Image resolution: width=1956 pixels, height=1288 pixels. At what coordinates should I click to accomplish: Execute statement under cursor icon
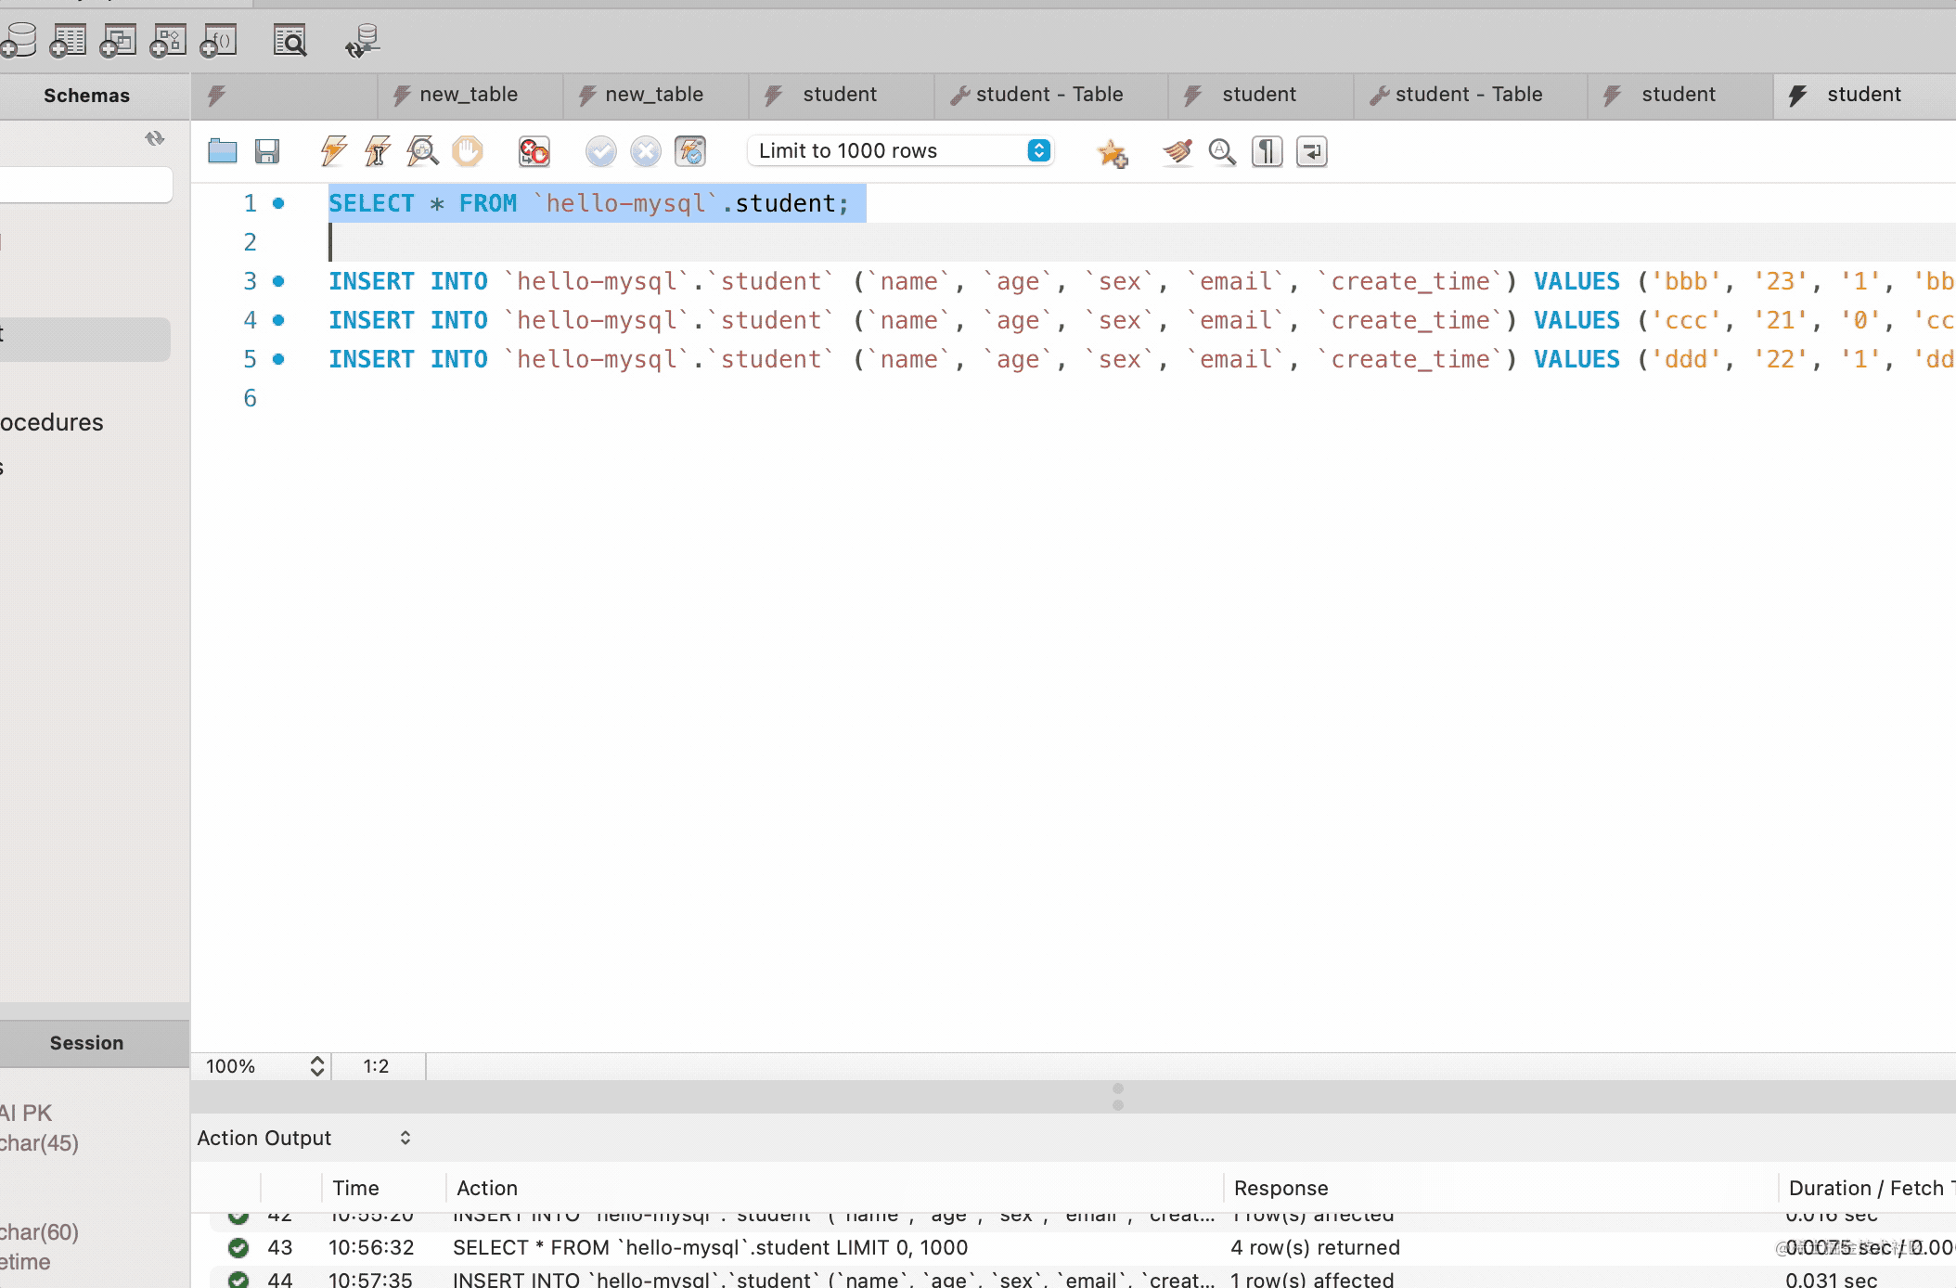point(377,150)
